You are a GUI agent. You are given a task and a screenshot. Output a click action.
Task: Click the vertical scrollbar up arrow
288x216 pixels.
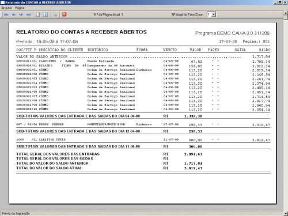point(286,13)
